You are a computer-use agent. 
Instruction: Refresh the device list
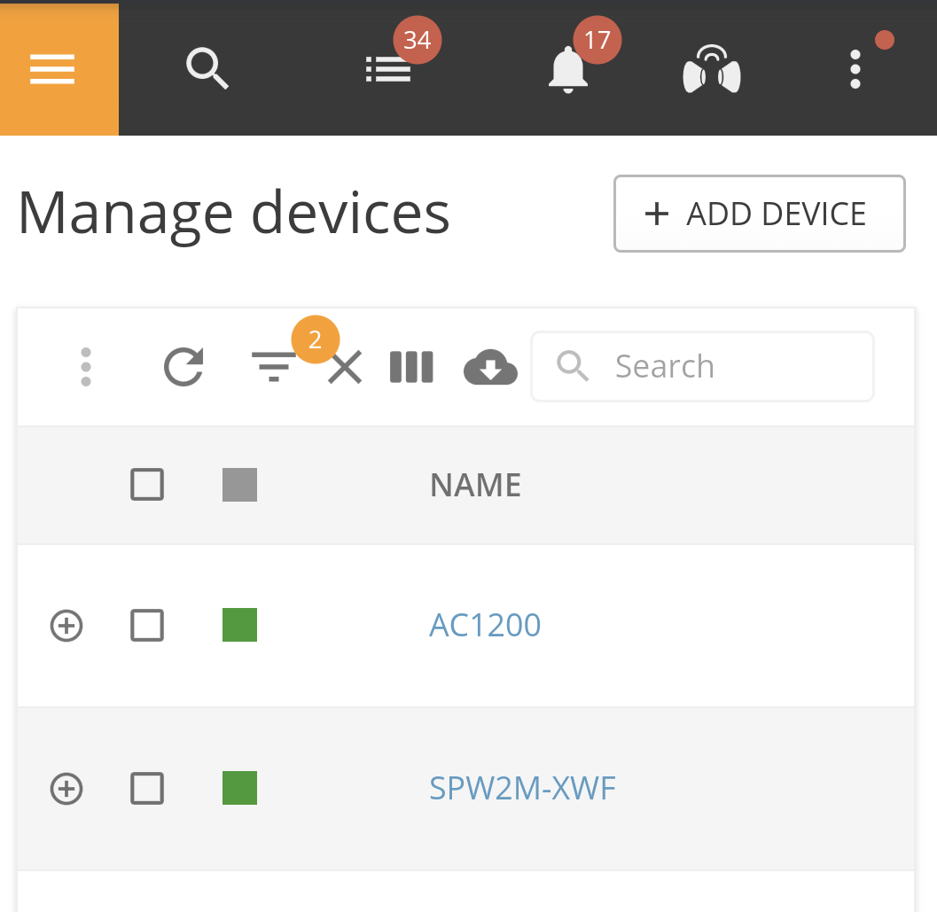tap(183, 366)
